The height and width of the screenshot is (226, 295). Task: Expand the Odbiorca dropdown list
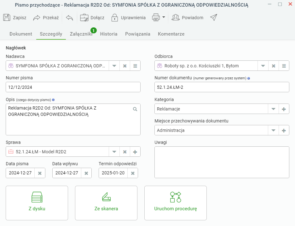pos(263,66)
